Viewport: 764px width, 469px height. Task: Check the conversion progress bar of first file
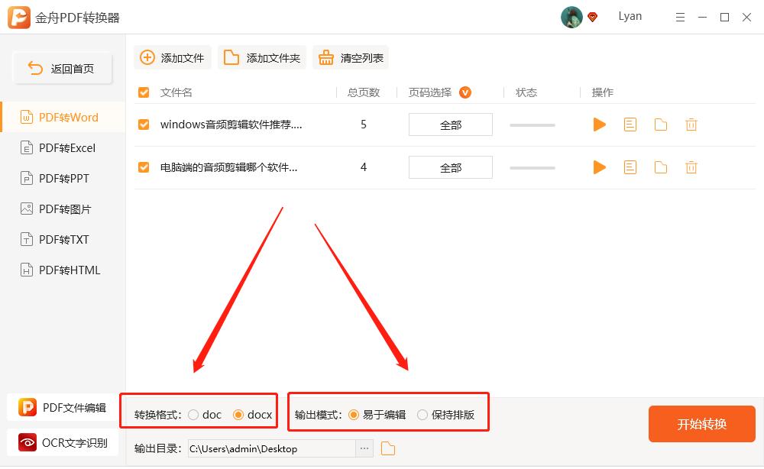click(532, 125)
